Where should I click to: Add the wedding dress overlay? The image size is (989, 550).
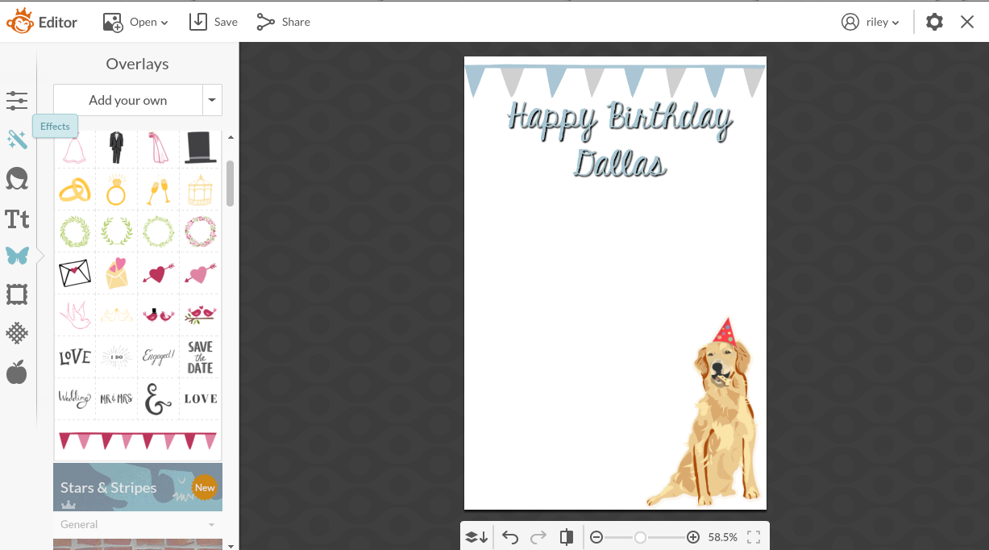click(74, 148)
